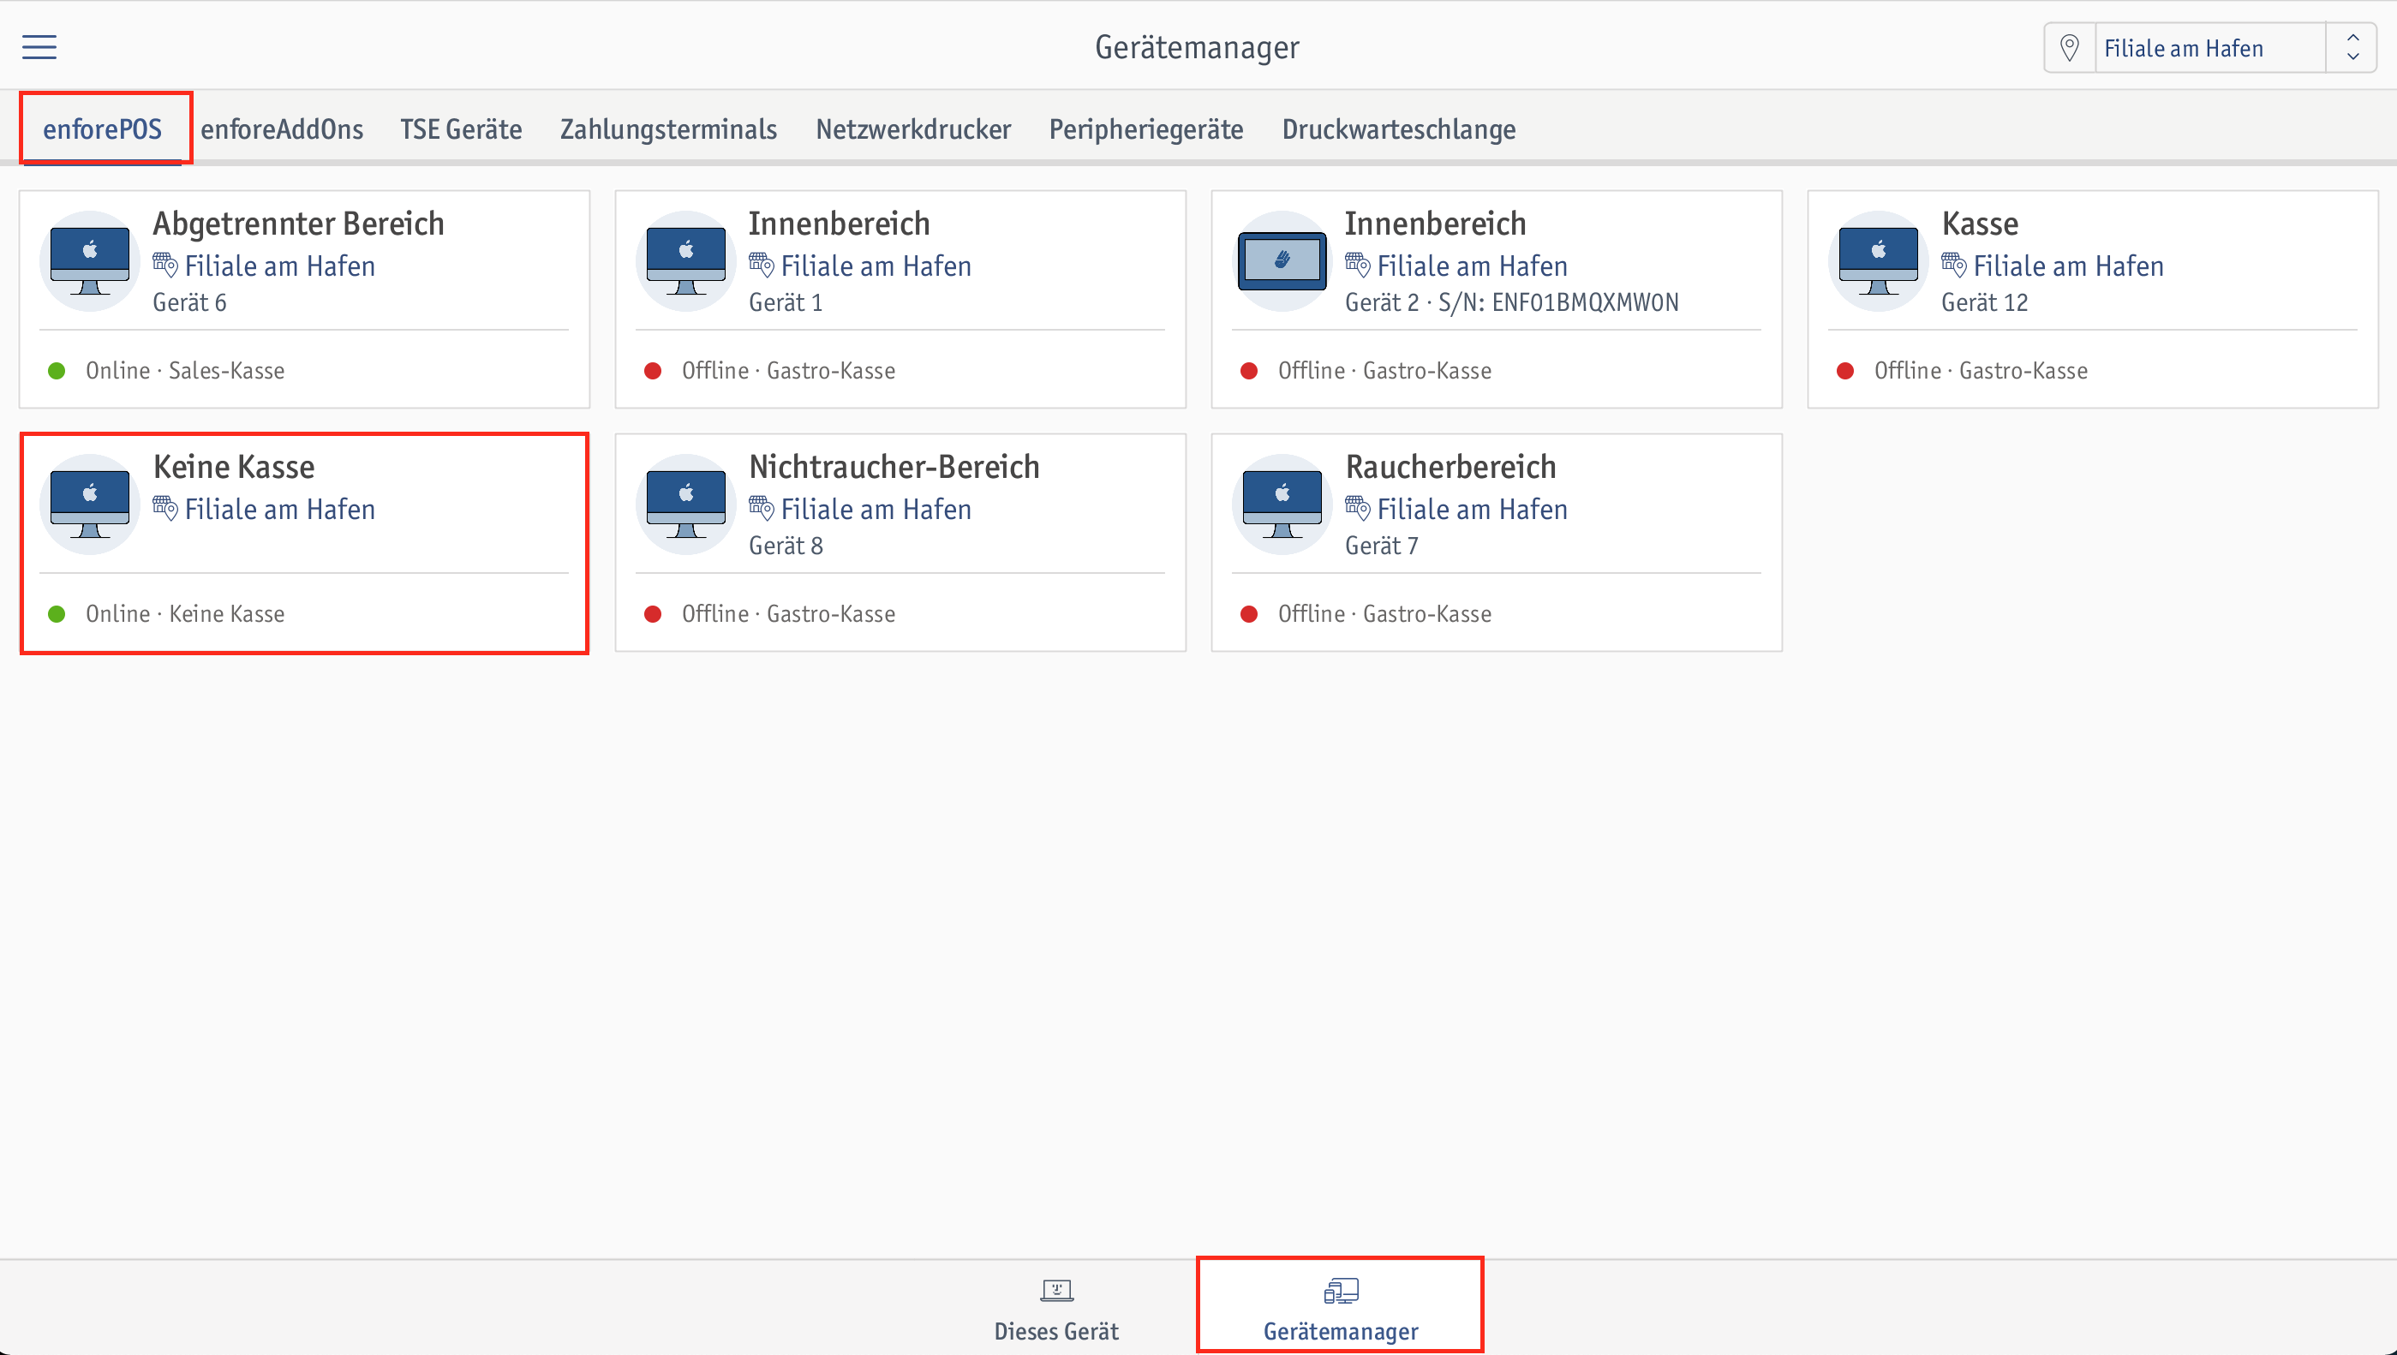Click the Abgetrennter Bereich title
Viewport: 2397px width, 1355px height.
(x=298, y=224)
